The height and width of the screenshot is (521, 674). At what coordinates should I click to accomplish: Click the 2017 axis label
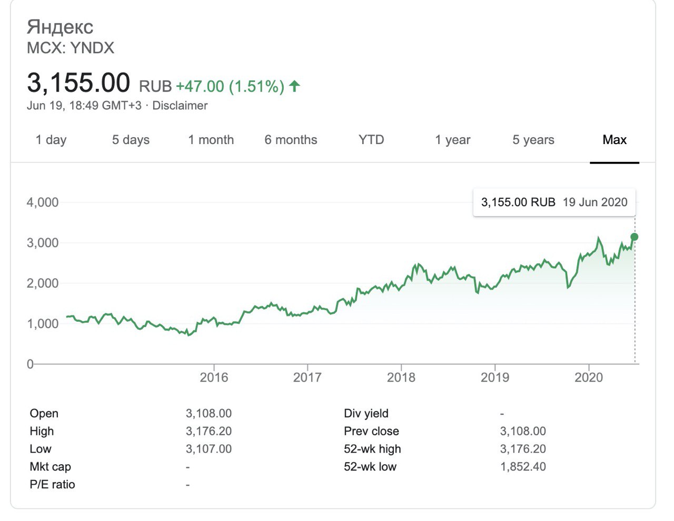tap(307, 377)
